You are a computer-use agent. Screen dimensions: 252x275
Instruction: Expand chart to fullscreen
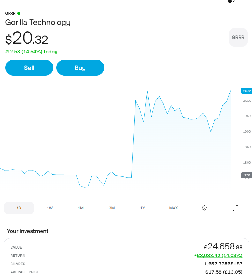[x=235, y=208]
